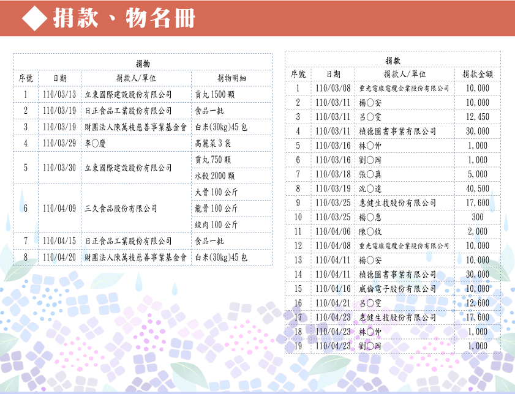Select the 貢丸 1500 顆 item cell
515x394 pixels.
(213, 95)
